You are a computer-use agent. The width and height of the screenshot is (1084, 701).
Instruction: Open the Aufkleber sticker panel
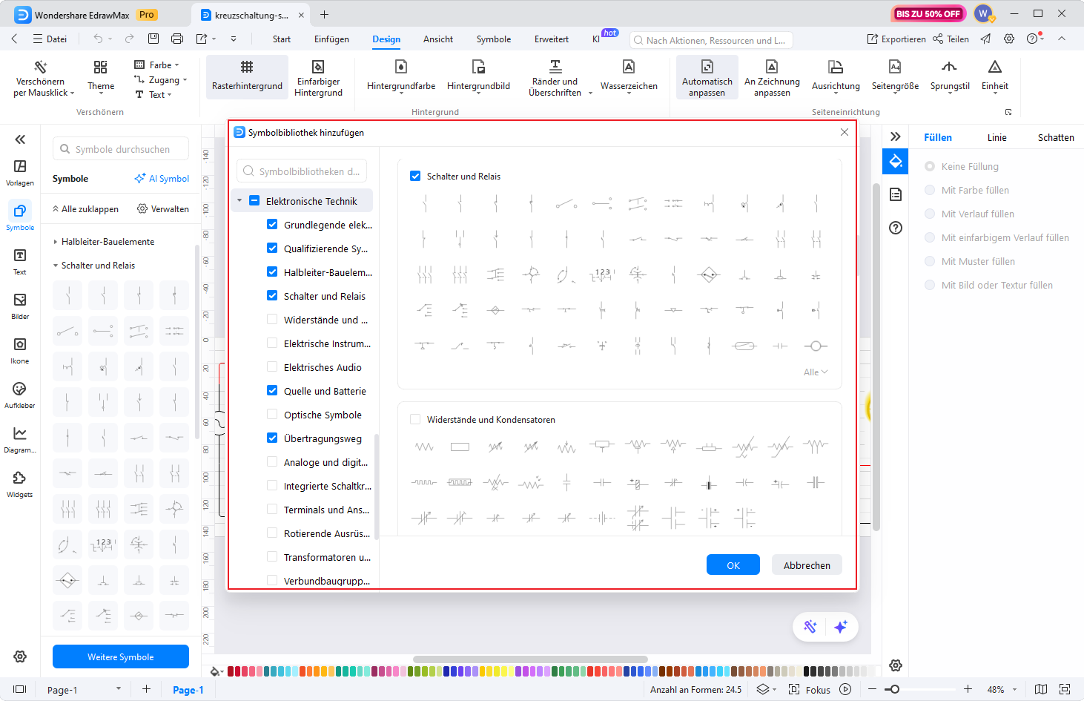(x=20, y=395)
